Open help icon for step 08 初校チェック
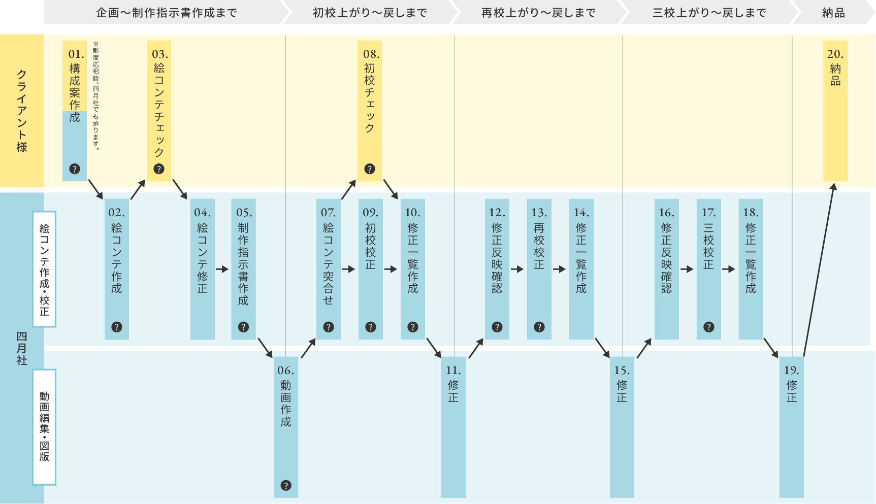Screen dimensions: 876x504 pos(370,169)
